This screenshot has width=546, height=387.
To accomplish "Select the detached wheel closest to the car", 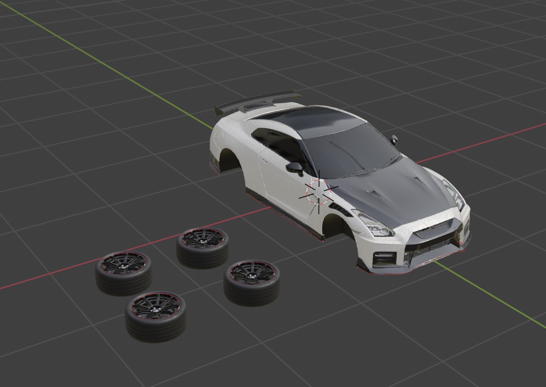I will [203, 248].
